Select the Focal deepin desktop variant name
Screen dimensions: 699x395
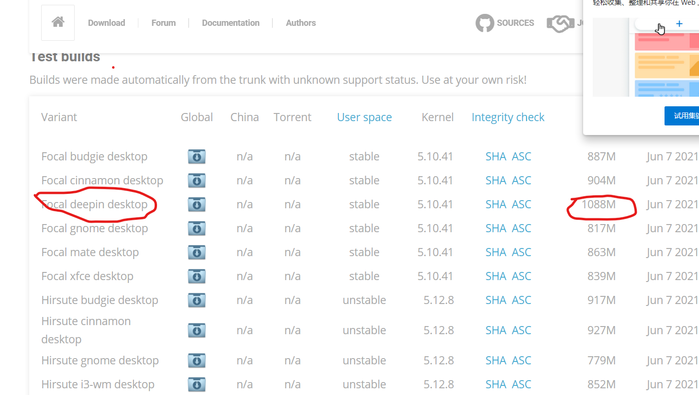pos(94,204)
